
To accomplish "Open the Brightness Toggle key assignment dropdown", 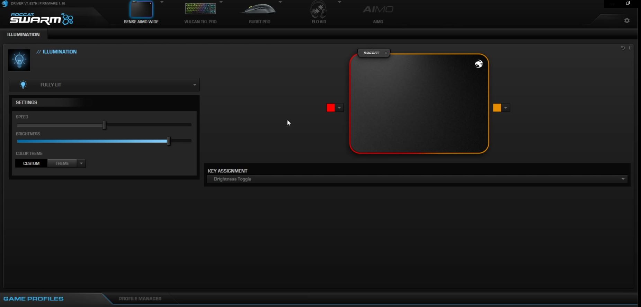I will [x=417, y=179].
